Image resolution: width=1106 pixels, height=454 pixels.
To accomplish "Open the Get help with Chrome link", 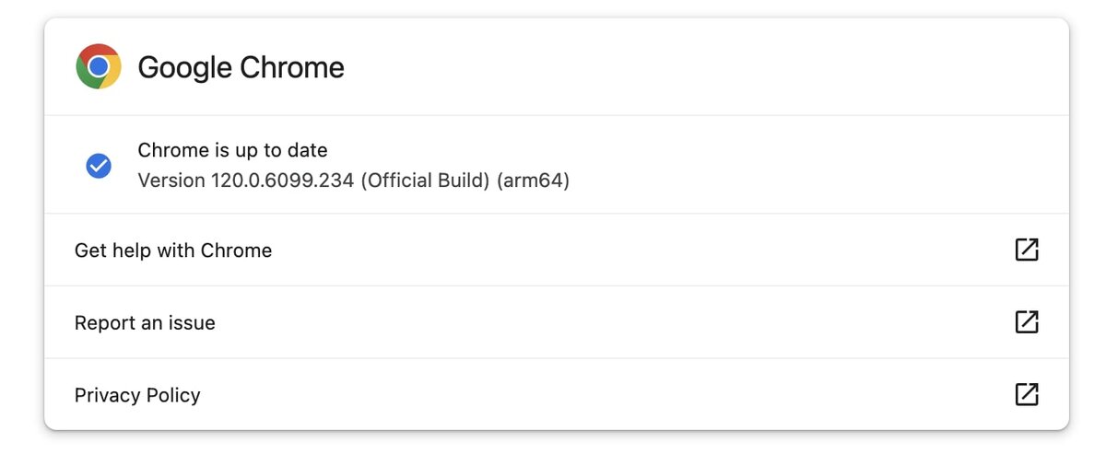I will coord(173,250).
